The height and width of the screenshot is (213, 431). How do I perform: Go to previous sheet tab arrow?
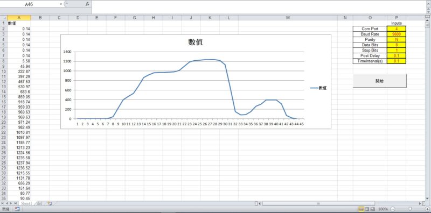coord(7,203)
